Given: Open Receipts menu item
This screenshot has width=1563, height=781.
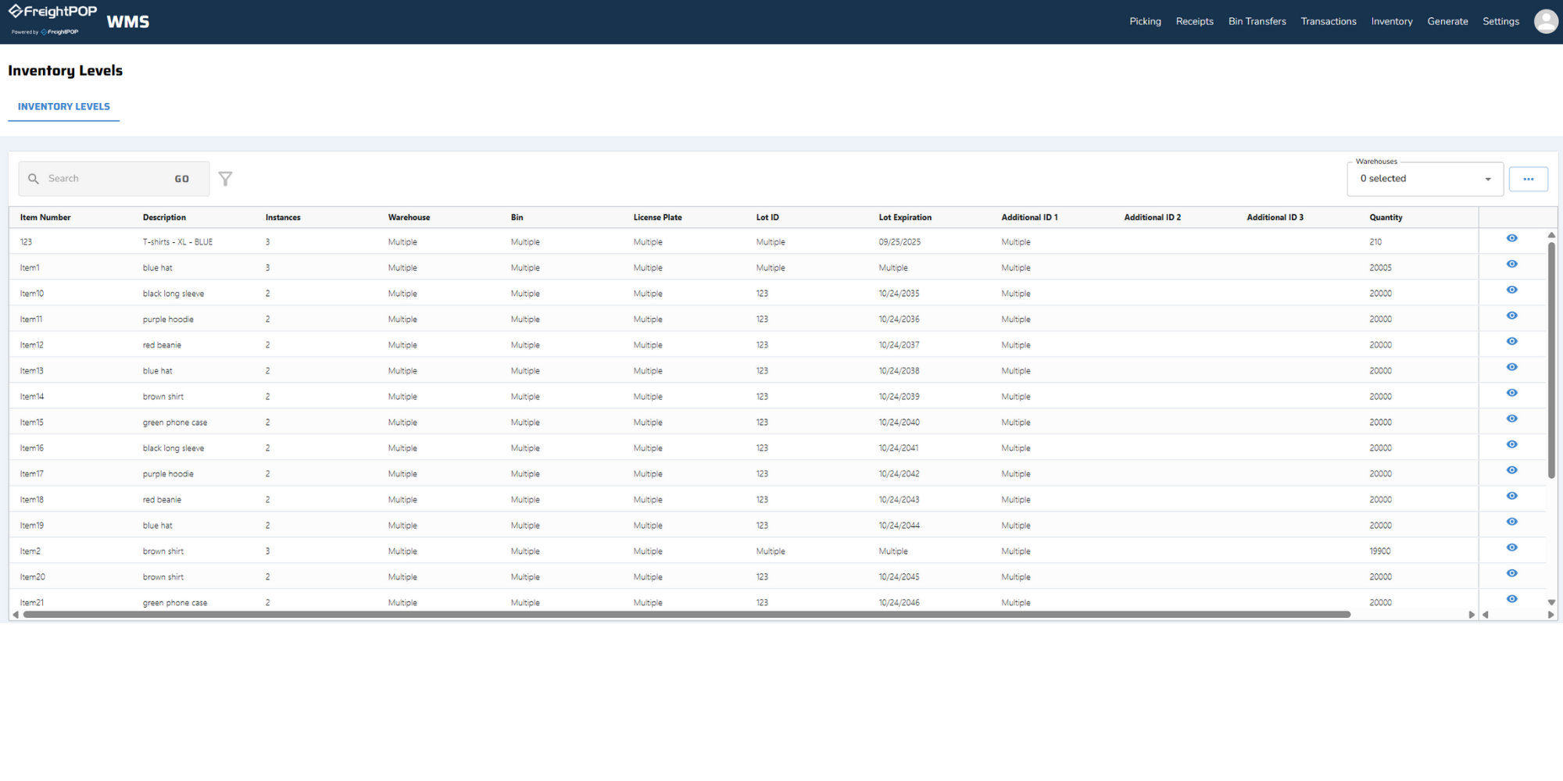Looking at the screenshot, I should (x=1194, y=21).
